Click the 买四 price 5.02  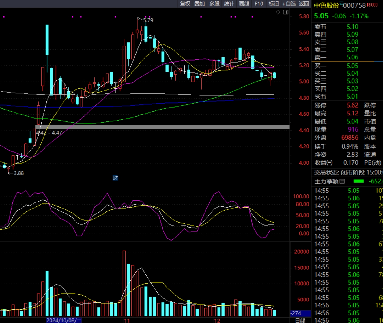[352, 89]
